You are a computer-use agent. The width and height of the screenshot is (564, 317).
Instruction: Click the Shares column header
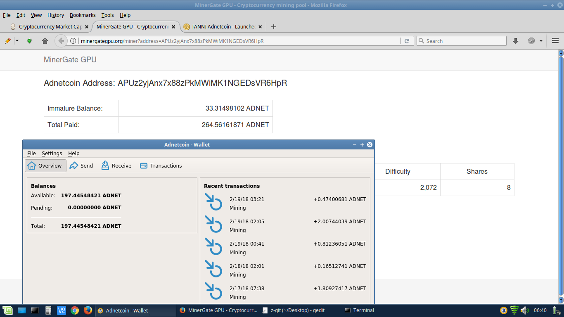tap(477, 171)
